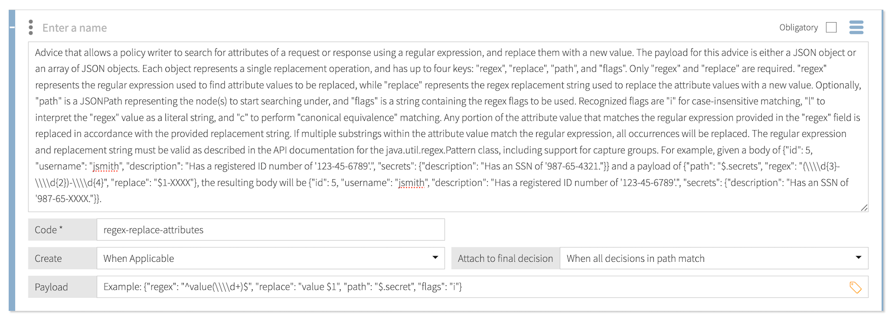Enable the Obligatory option for this advice

[830, 27]
